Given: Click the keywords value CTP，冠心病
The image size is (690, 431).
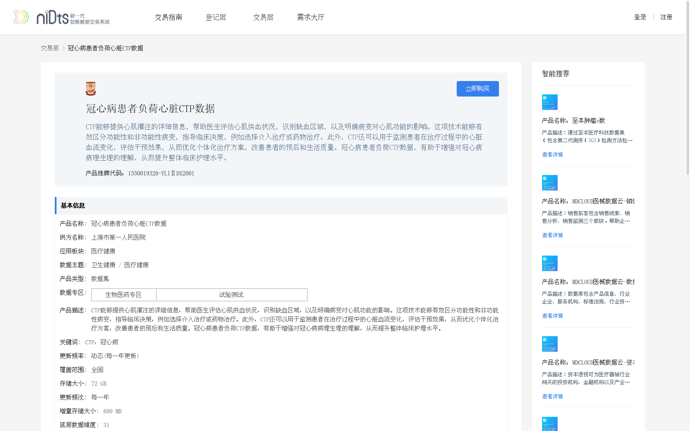Looking at the screenshot, I should click(x=102, y=342).
